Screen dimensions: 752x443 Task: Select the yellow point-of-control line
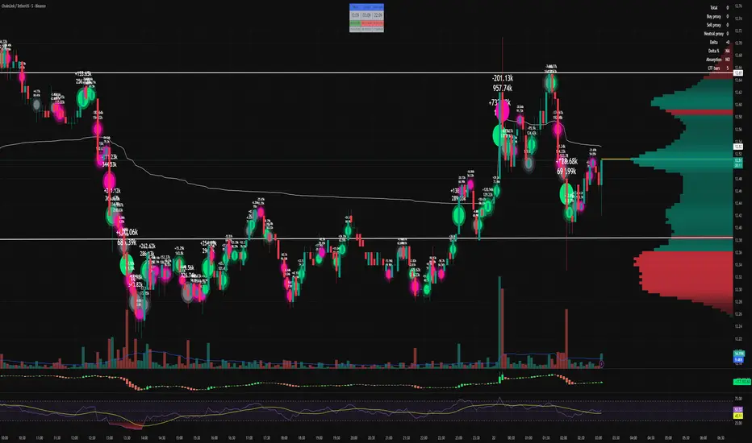pos(616,159)
